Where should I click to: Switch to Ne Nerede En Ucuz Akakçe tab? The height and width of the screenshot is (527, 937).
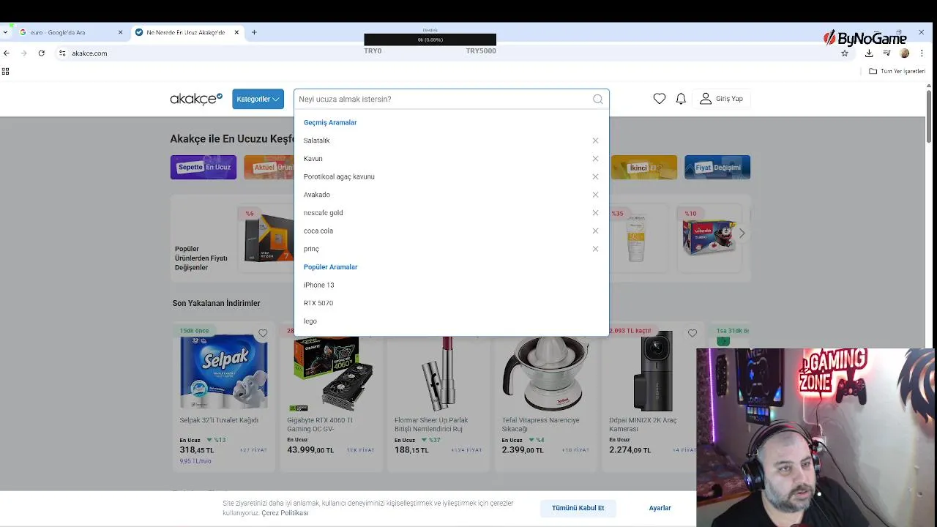tap(185, 32)
